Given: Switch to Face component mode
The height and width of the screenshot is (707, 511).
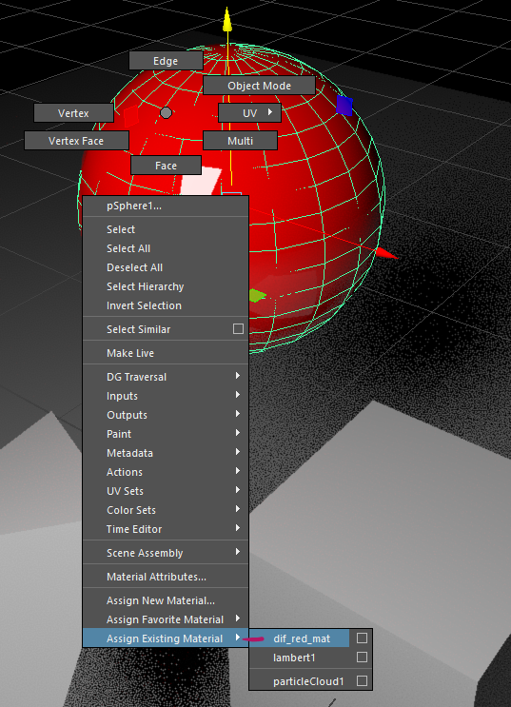Looking at the screenshot, I should point(166,166).
